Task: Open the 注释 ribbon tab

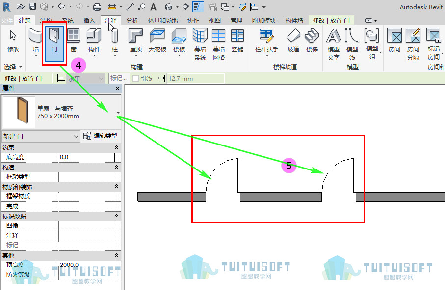Action: 111,20
